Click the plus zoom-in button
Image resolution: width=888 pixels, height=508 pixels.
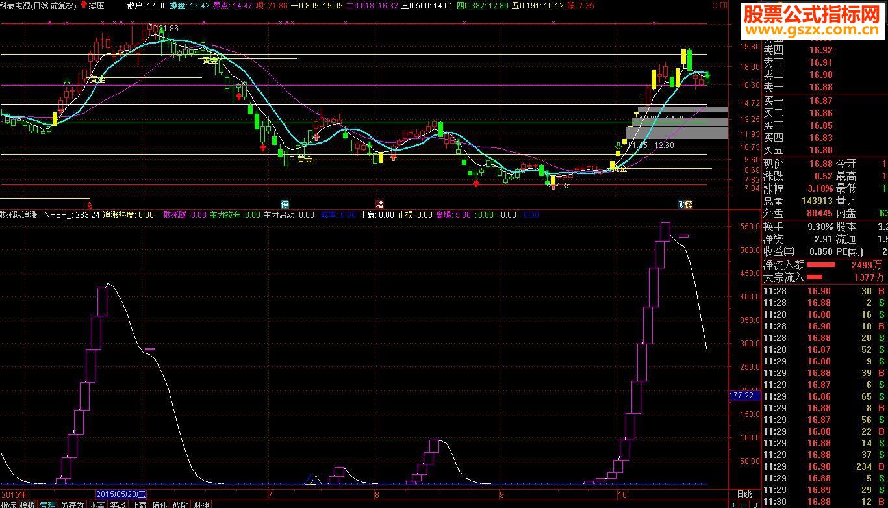point(734,504)
